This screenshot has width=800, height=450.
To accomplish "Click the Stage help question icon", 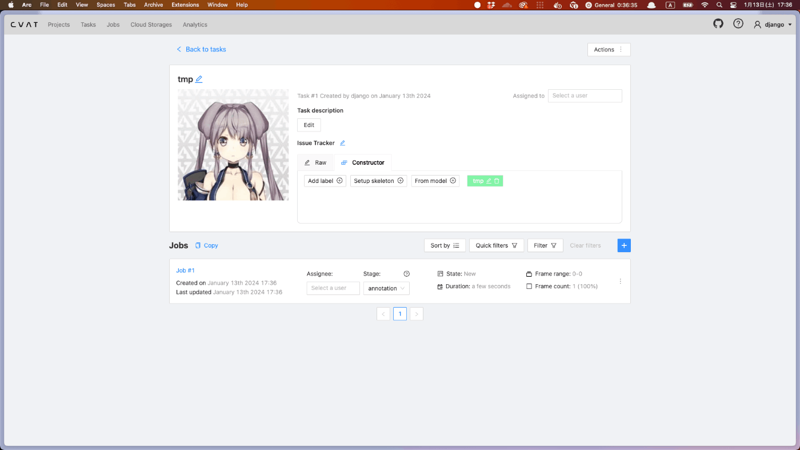I will 407,274.
